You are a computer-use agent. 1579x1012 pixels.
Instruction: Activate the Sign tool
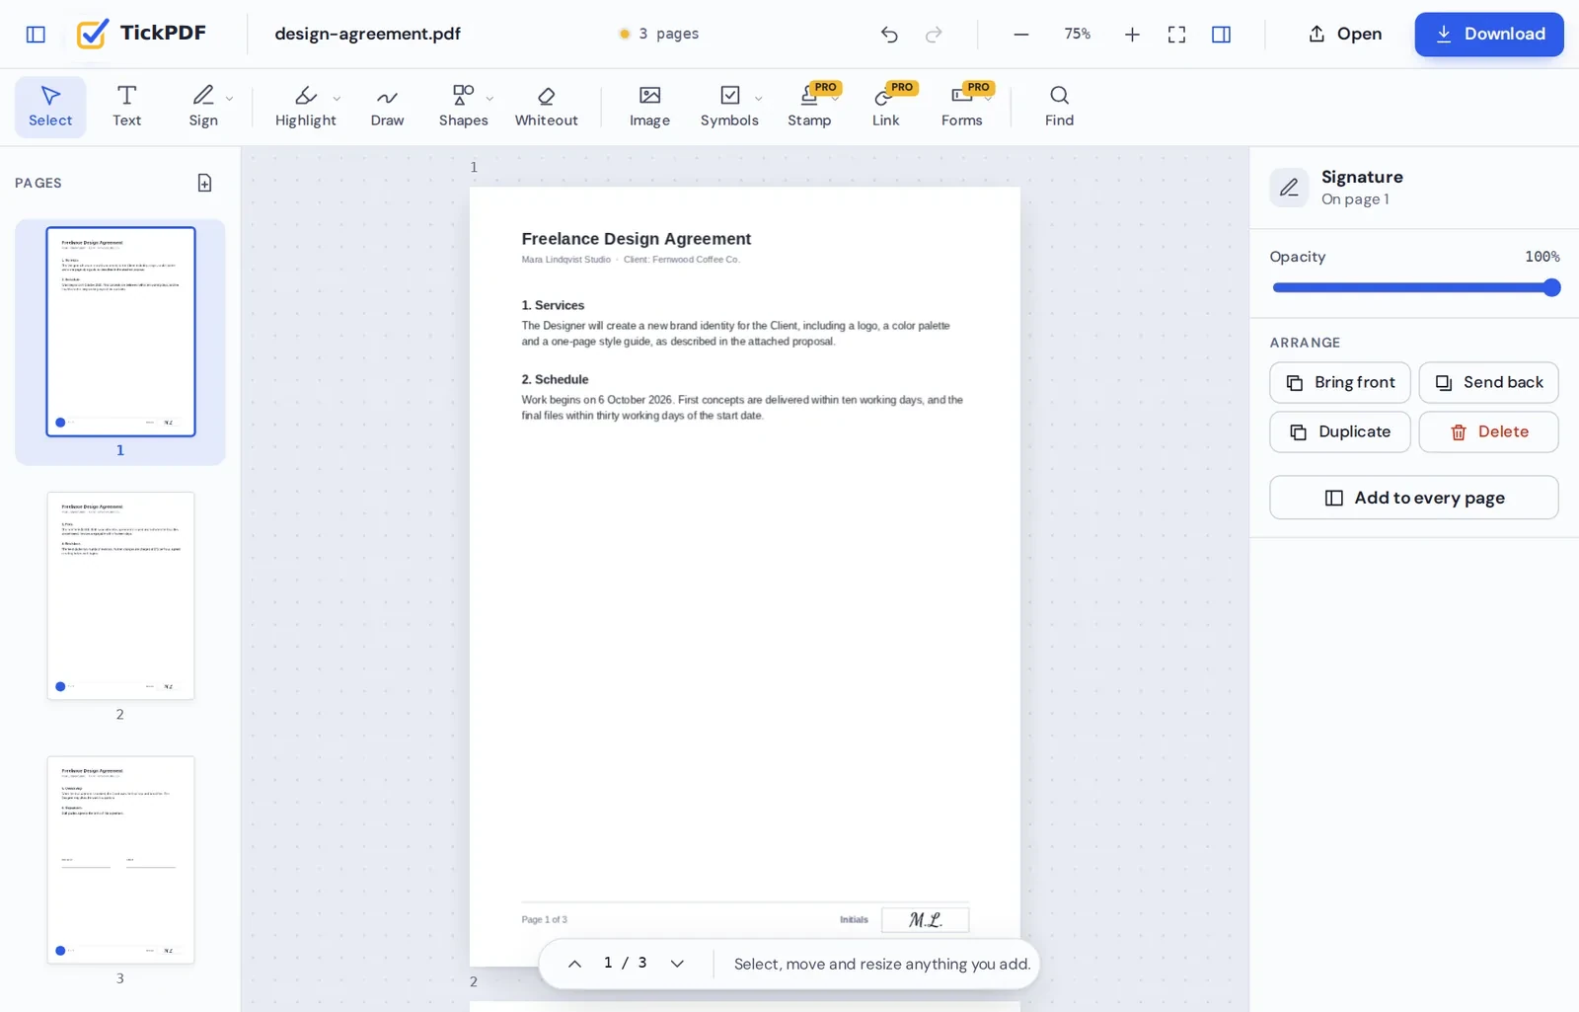(x=203, y=107)
